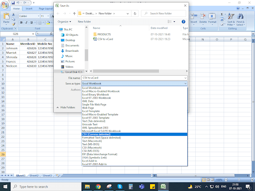The width and height of the screenshot is (255, 191).
Task: Click the Refresh icon in Save As dialog
Action: pyautogui.click(x=135, y=13)
